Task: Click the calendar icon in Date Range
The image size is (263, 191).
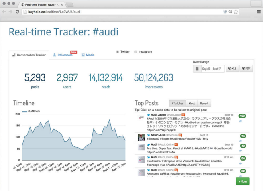Action: pos(197,69)
